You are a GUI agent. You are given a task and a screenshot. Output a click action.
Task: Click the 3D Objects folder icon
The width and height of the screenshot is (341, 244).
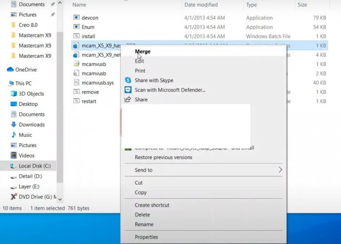[x=13, y=94]
